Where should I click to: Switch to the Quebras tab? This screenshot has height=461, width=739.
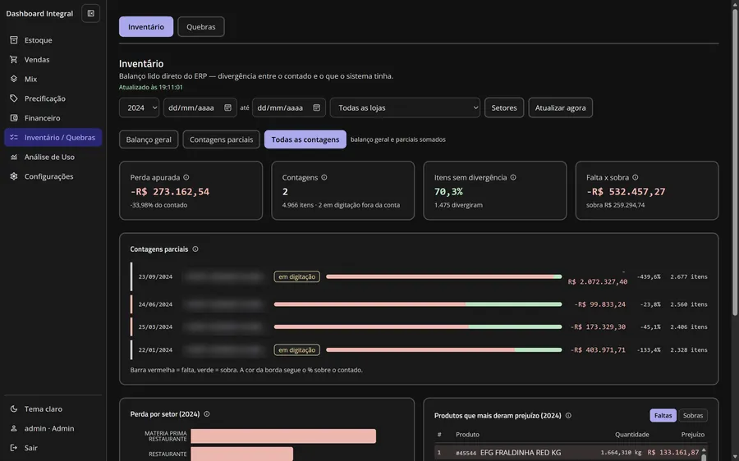[x=201, y=27]
